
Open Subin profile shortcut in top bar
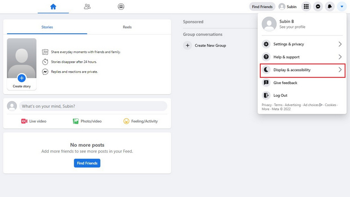(x=288, y=7)
